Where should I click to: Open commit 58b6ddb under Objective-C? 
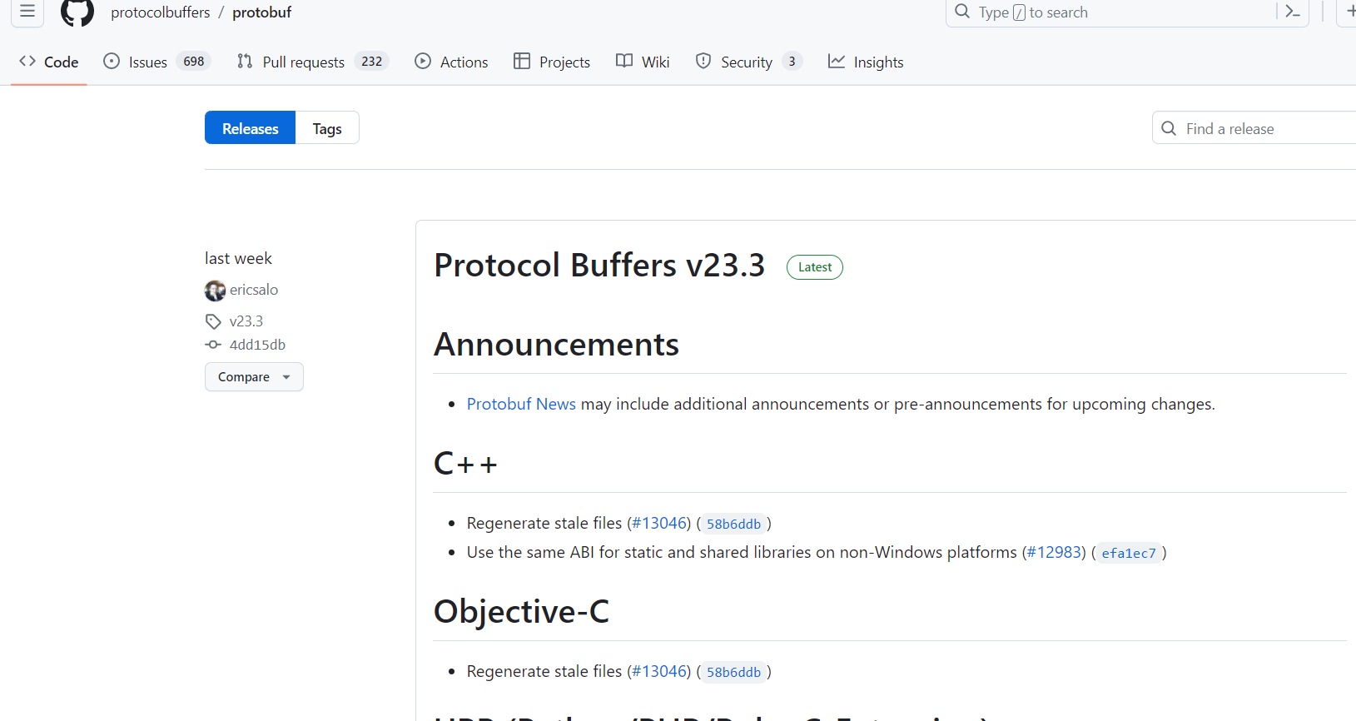(x=733, y=672)
